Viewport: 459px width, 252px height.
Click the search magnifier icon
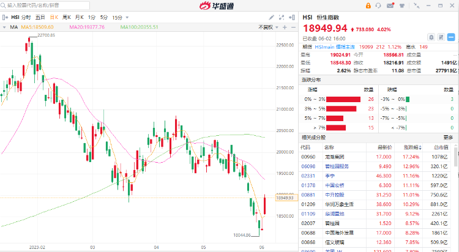[x=3, y=6]
